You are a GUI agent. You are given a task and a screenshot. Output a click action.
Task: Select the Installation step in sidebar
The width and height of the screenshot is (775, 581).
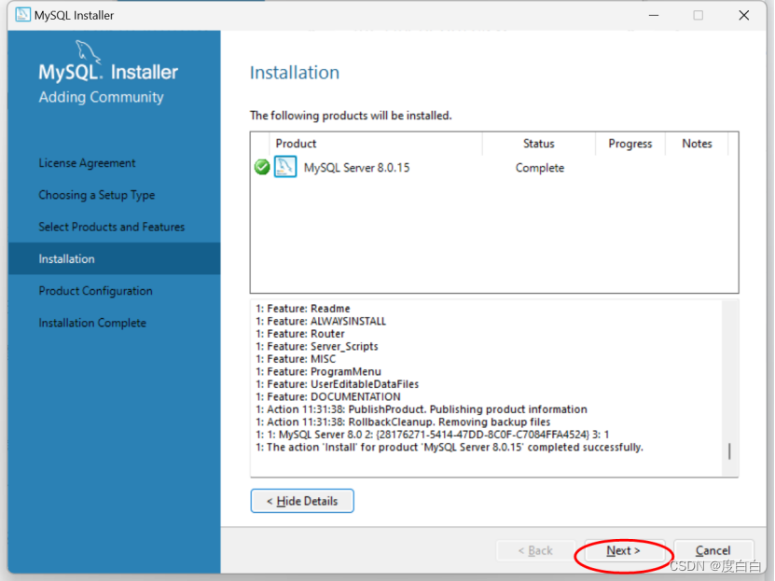tap(114, 258)
